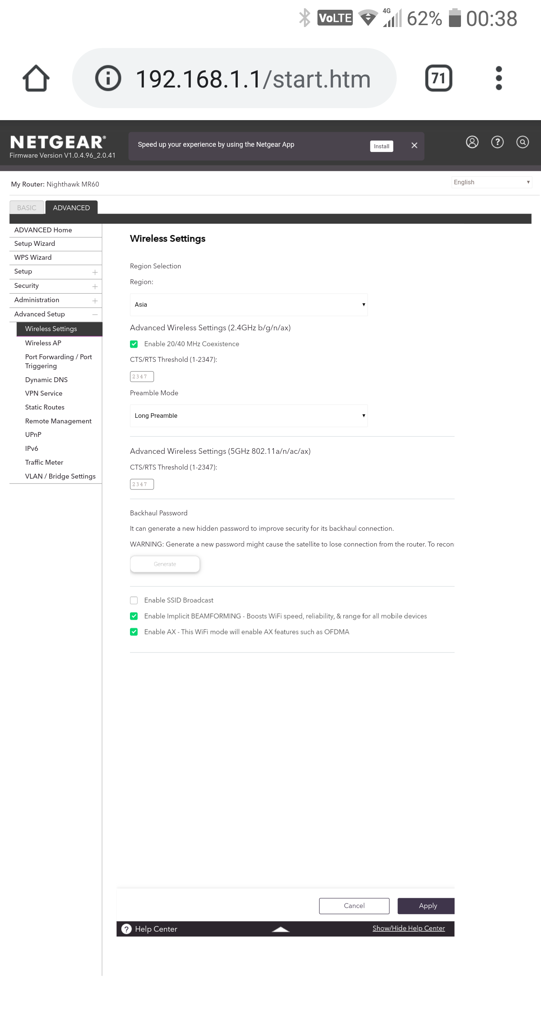The width and height of the screenshot is (541, 1018).
Task: Select the ADVANCED tab
Action: (x=71, y=208)
